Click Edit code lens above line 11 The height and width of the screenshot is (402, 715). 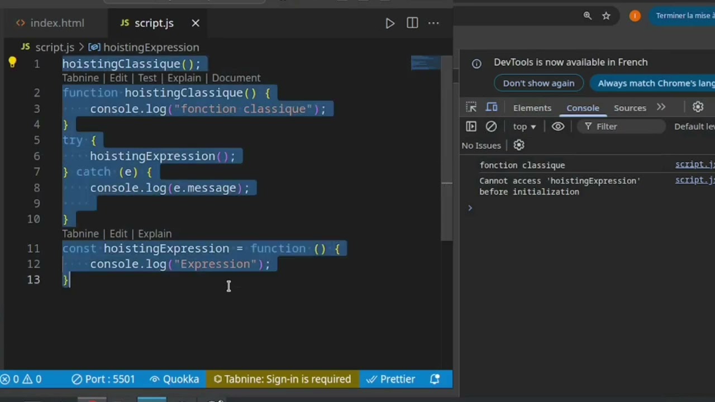pos(118,233)
